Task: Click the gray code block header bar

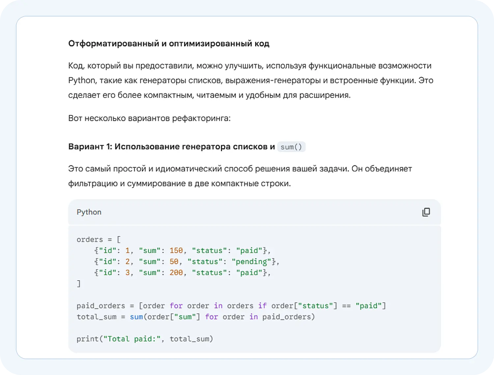Action: 254,212
